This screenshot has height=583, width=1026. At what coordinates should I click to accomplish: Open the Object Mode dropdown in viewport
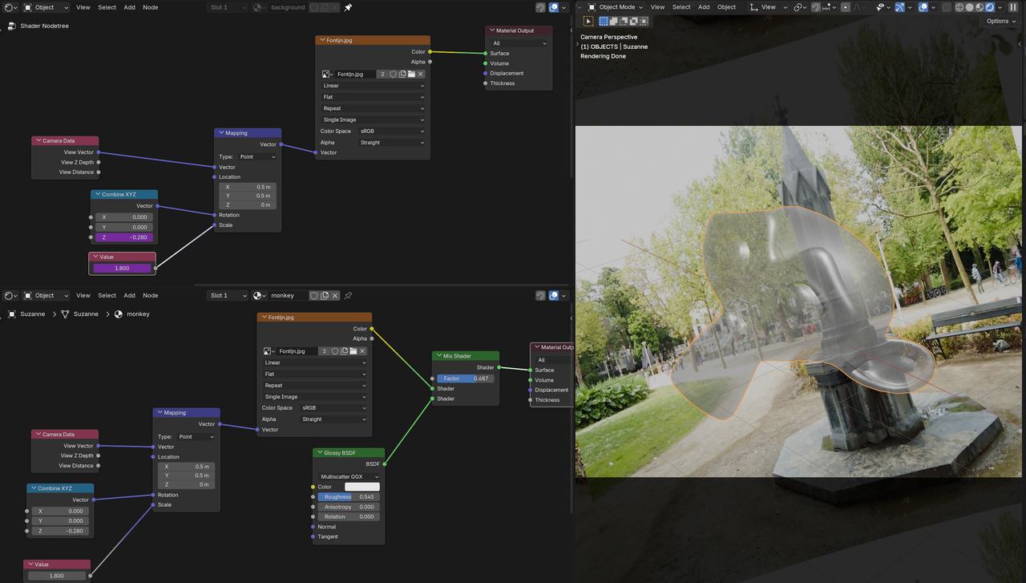pos(616,7)
